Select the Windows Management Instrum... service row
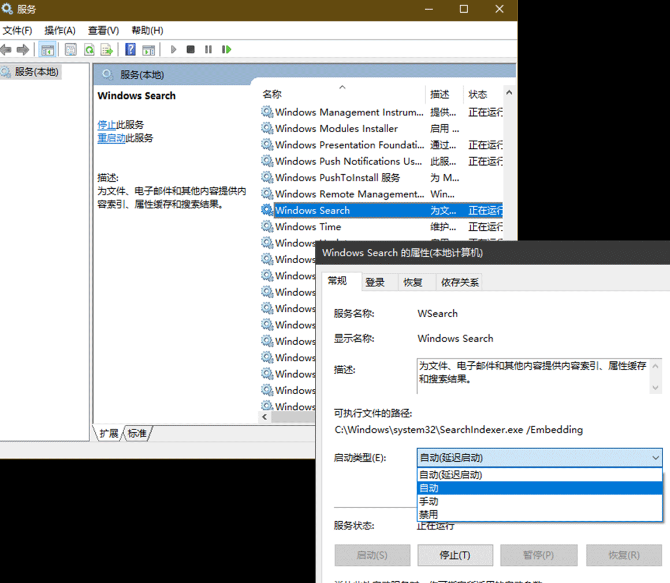Image resolution: width=670 pixels, height=583 pixels. pyautogui.click(x=382, y=112)
